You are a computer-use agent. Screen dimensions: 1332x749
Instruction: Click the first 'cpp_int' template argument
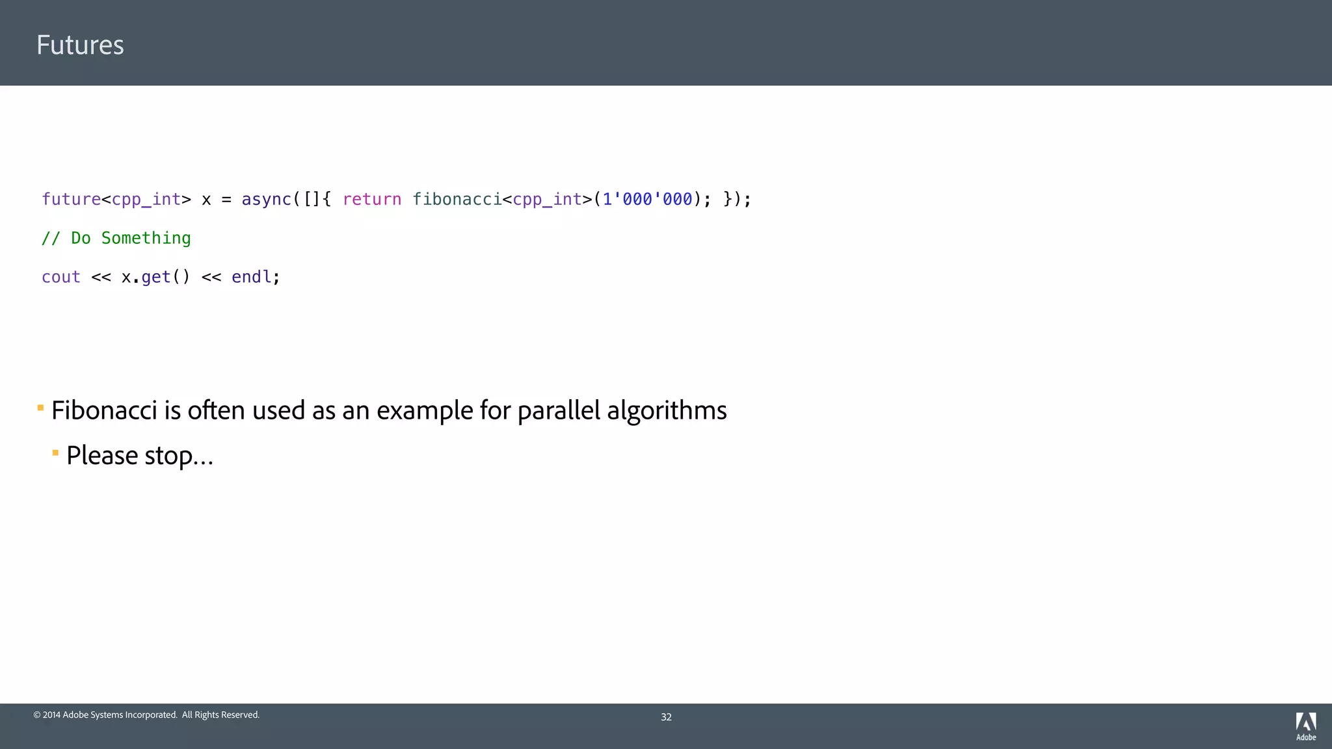(146, 199)
